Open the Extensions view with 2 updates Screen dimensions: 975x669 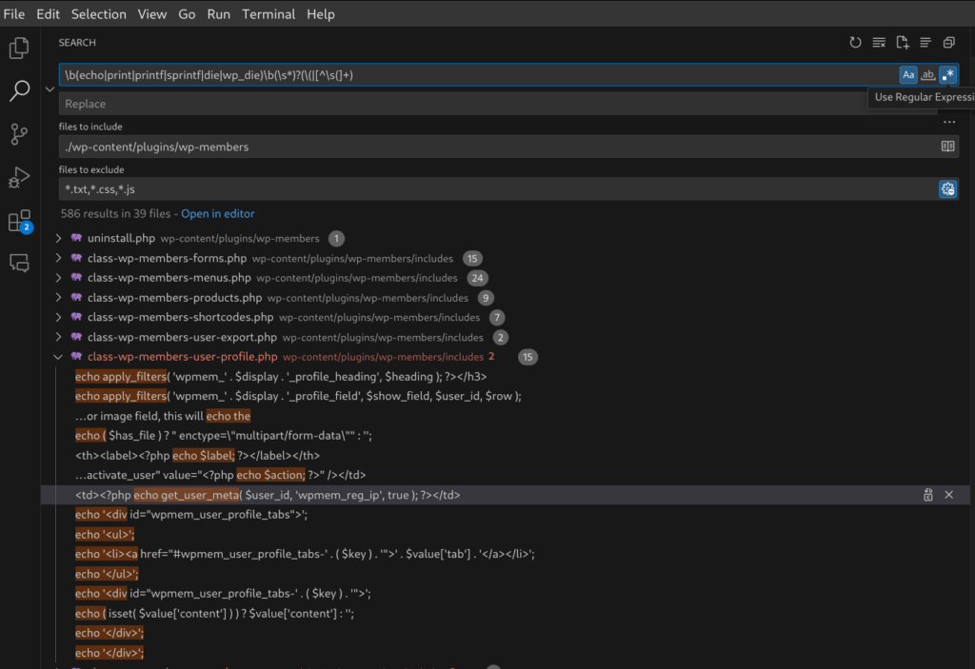click(x=19, y=220)
